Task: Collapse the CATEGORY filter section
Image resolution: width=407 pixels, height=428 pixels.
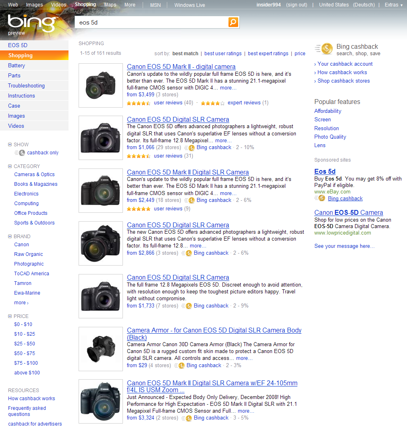Action: pos(10,166)
